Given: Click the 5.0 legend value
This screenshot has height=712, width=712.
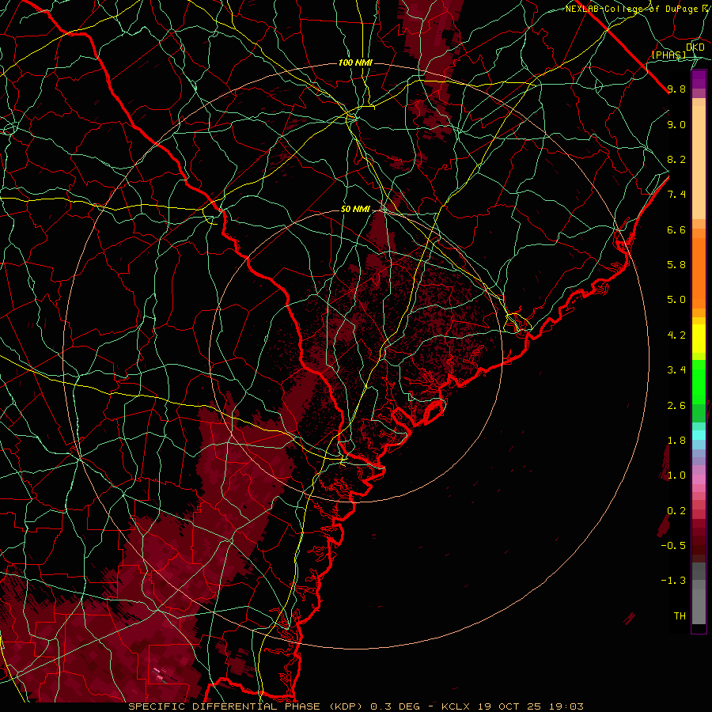Looking at the screenshot, I should [x=676, y=300].
